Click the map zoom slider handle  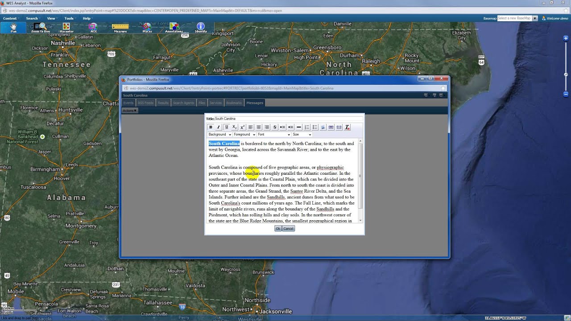(566, 74)
